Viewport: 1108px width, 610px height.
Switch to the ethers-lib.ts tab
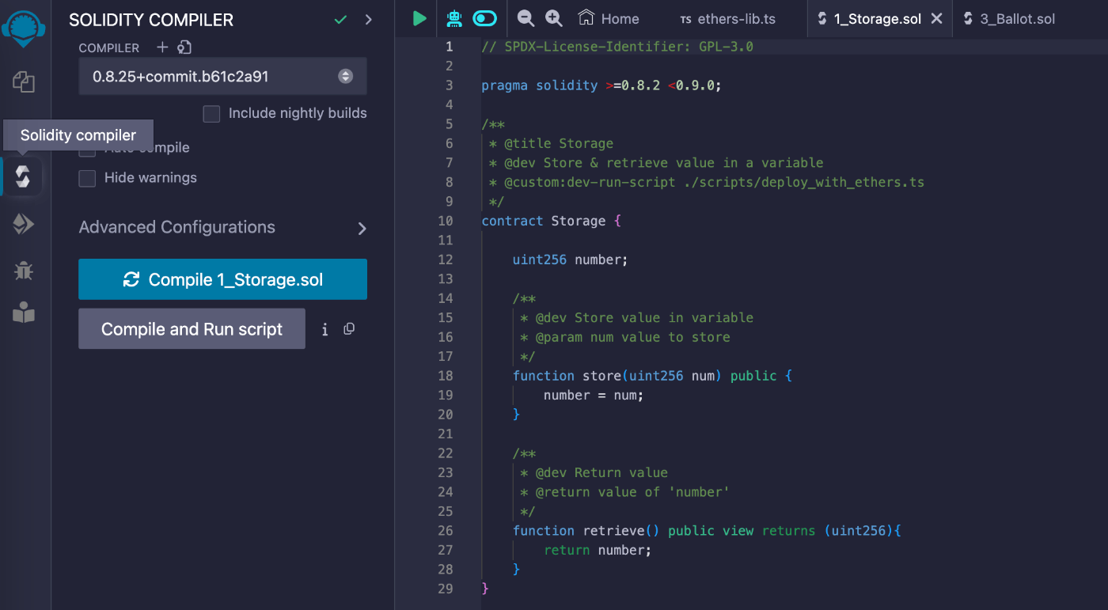coord(728,19)
